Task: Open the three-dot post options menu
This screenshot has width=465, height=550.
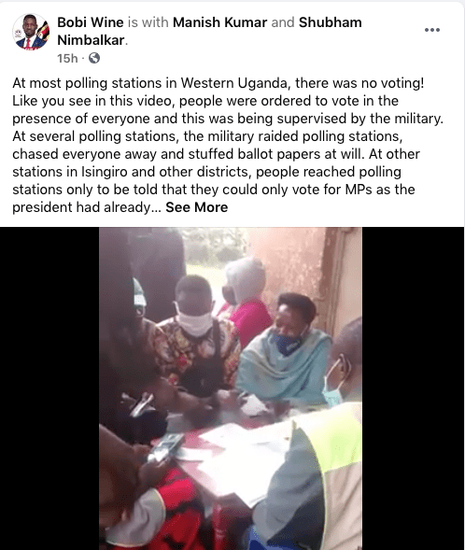Action: tap(432, 30)
